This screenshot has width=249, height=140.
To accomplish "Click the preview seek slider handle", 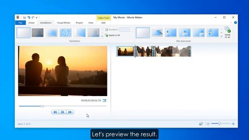I will coord(42,106).
